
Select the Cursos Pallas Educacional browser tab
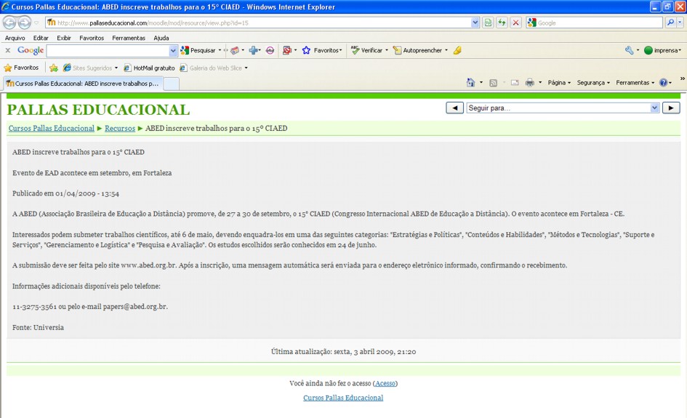84,84
